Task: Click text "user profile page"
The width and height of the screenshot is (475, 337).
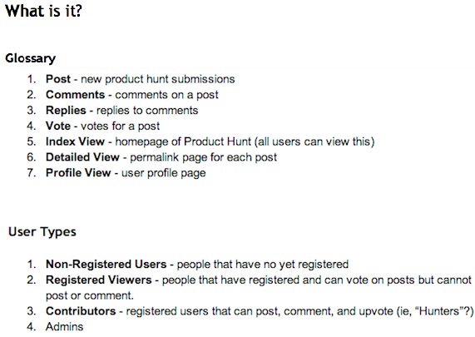Action: [164, 173]
